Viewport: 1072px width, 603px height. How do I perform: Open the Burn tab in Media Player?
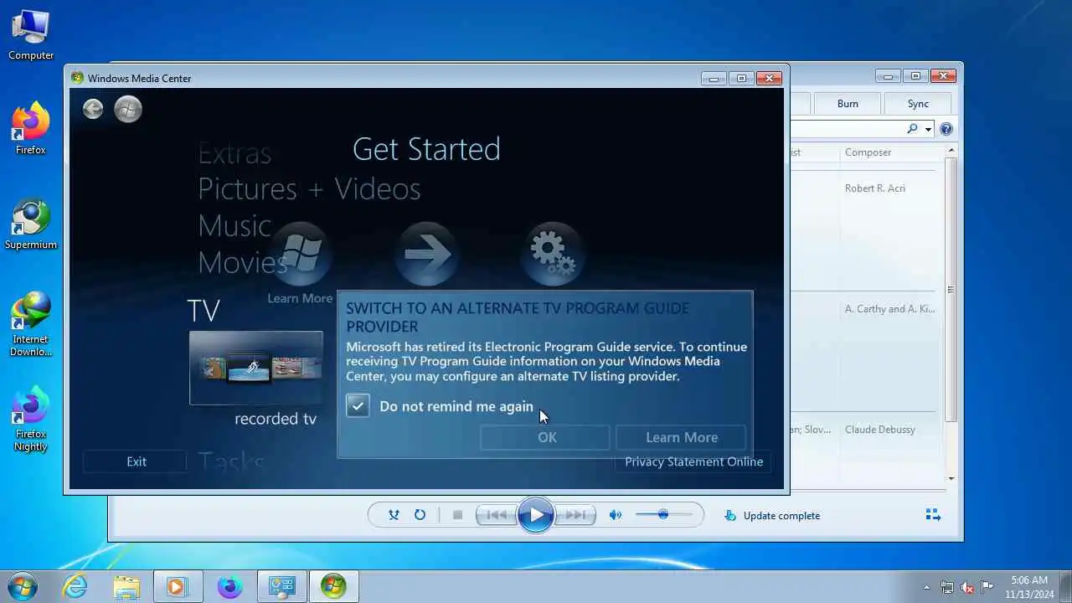[848, 104]
